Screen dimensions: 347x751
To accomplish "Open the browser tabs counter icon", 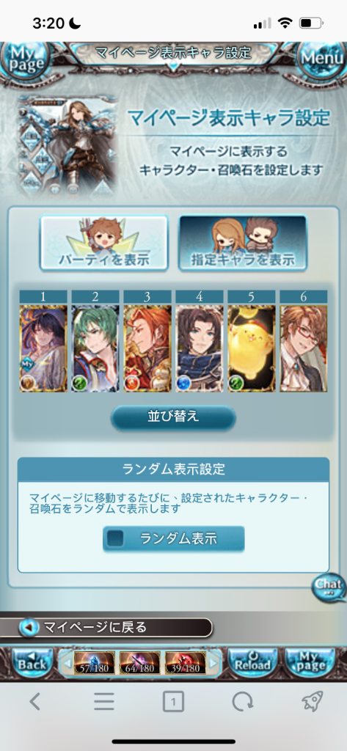I will tap(173, 703).
